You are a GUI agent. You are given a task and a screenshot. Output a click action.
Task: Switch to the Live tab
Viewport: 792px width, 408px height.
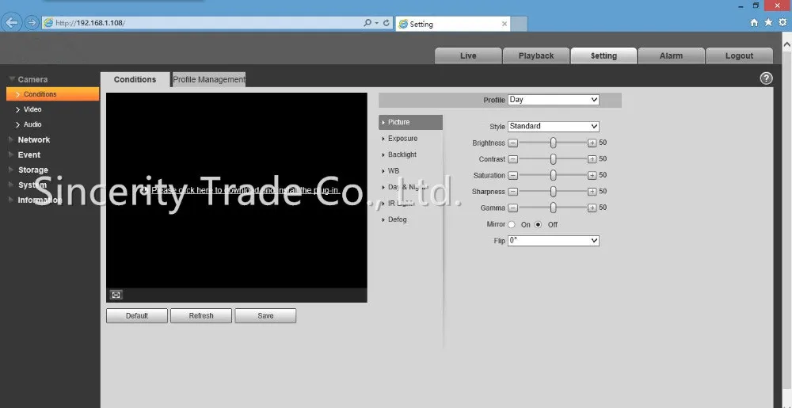pyautogui.click(x=468, y=55)
